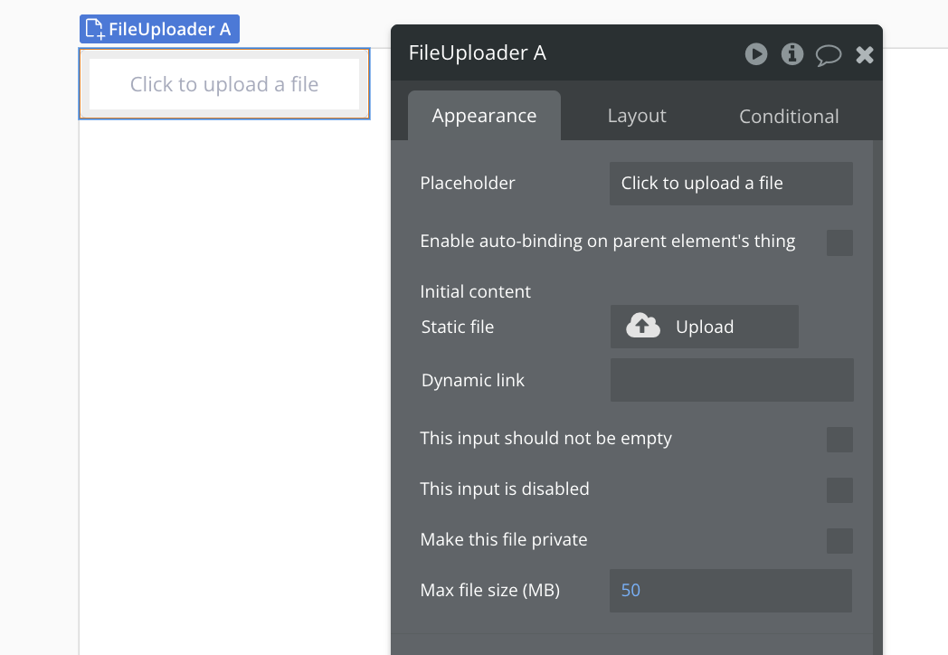The height and width of the screenshot is (655, 948).
Task: Click the file icon on the blue element tag
Action: (94, 29)
